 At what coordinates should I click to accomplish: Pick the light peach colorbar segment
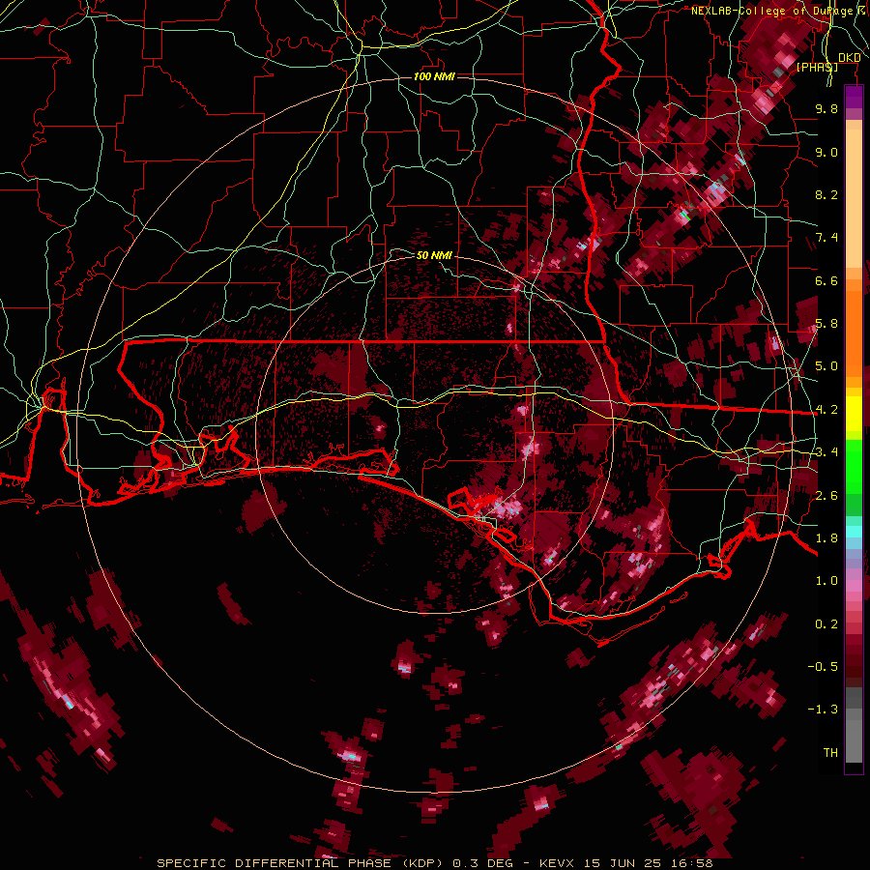click(x=854, y=198)
